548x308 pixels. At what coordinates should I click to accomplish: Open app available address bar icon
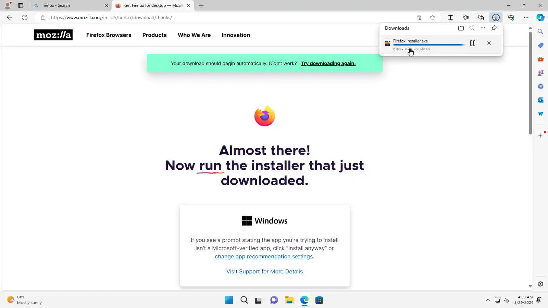click(419, 17)
